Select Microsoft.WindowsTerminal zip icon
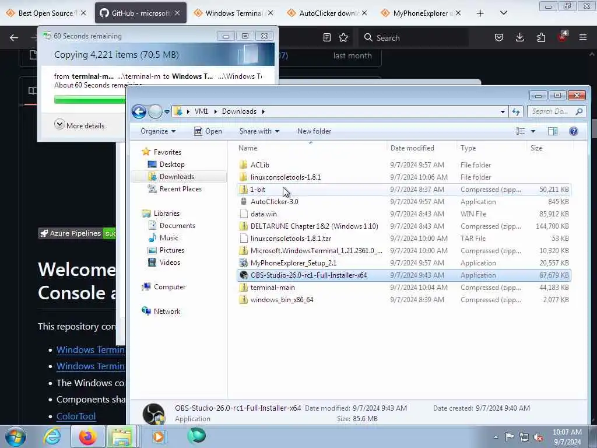This screenshot has height=448, width=597. (244, 251)
